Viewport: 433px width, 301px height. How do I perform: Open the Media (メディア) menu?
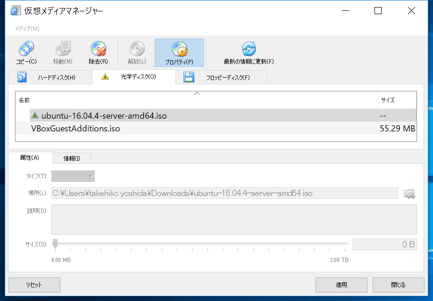[x=27, y=29]
